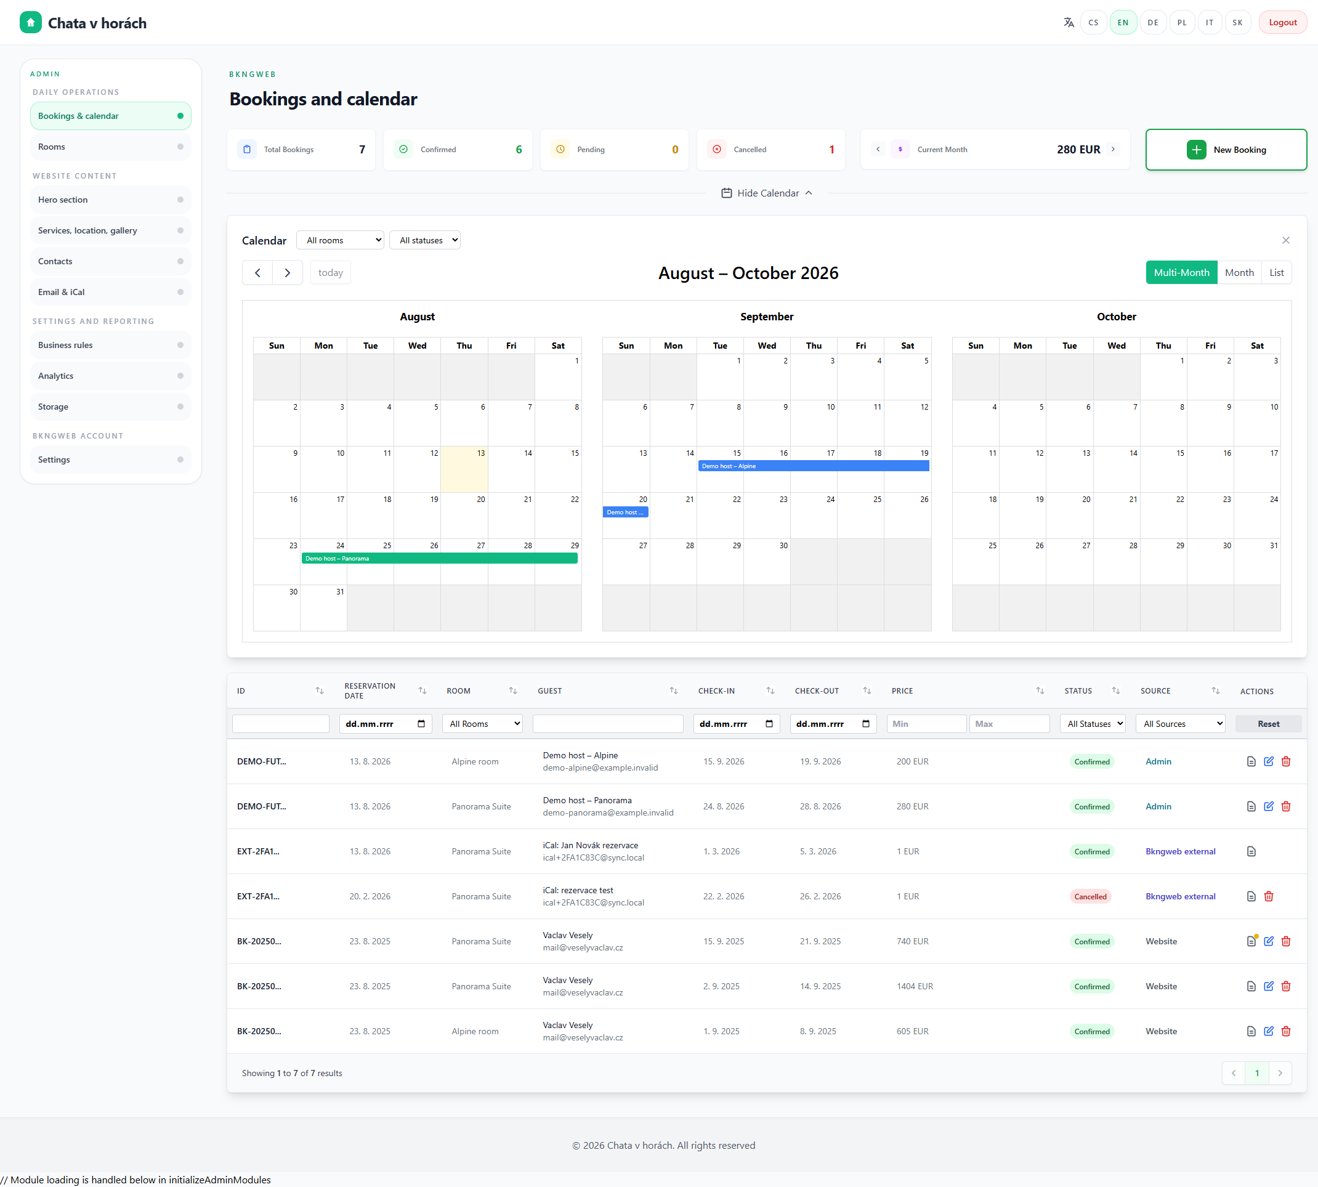Click the Chata v horách home logo icon
The image size is (1318, 1187).
tap(31, 23)
